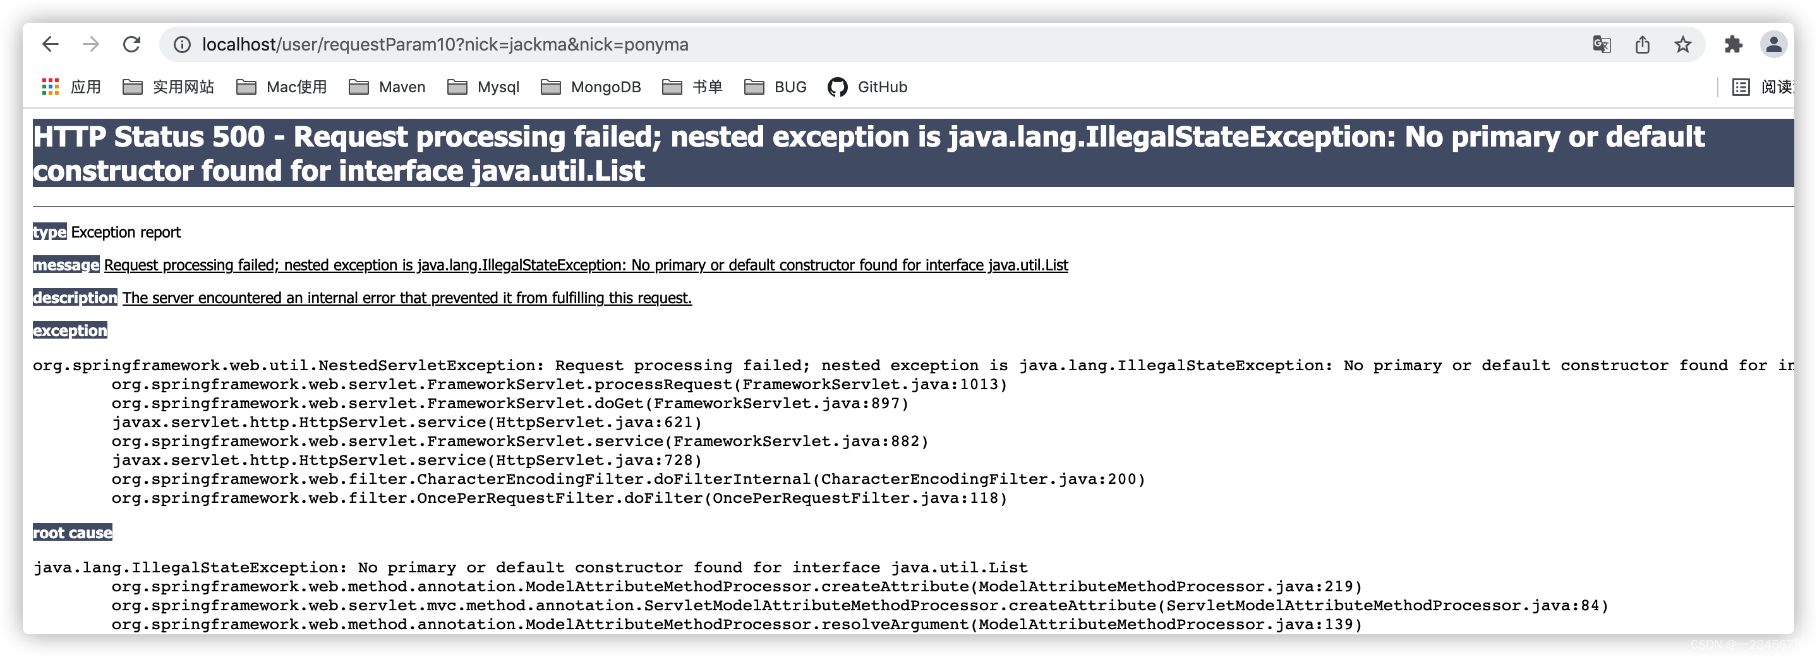Bookmark this page with the star
The height and width of the screenshot is (657, 1817).
click(x=1684, y=44)
